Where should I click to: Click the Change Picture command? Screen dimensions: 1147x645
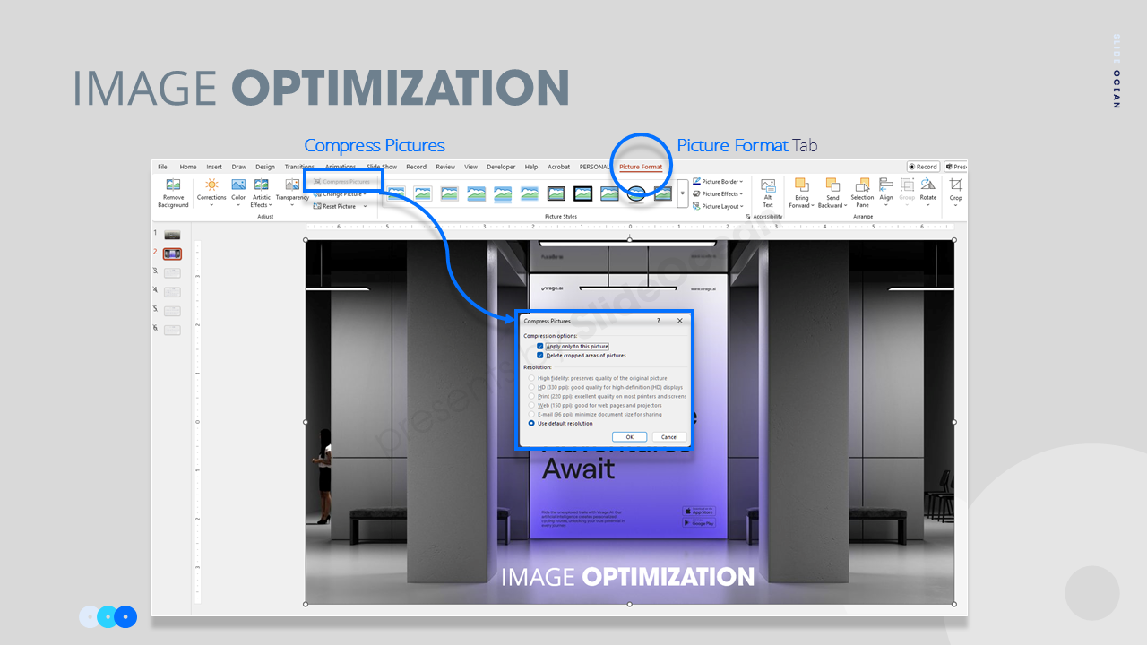click(340, 193)
